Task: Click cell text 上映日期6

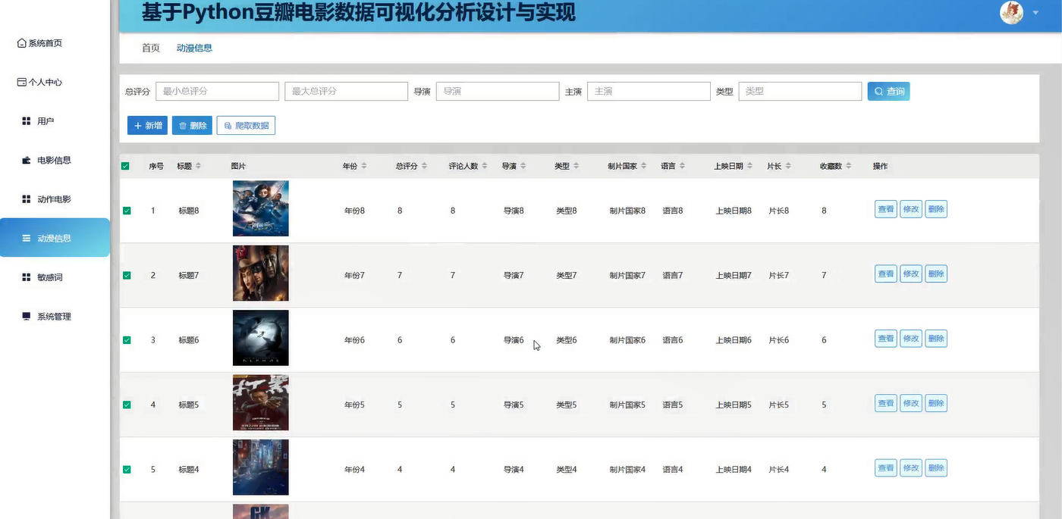Action: [x=734, y=340]
